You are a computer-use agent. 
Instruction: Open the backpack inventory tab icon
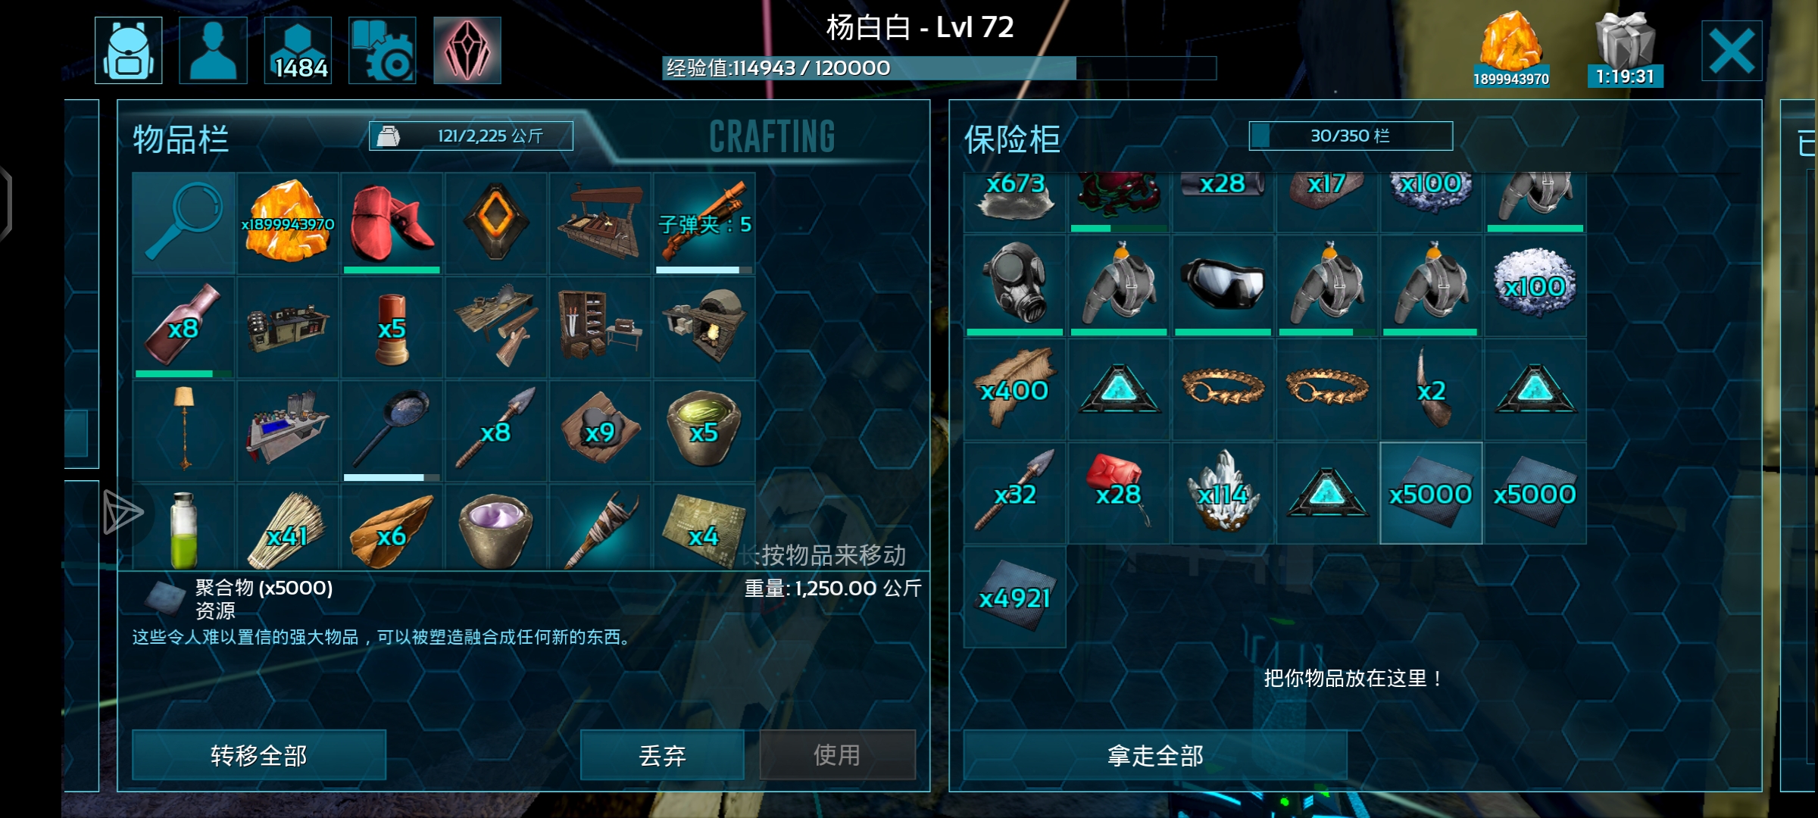(129, 51)
